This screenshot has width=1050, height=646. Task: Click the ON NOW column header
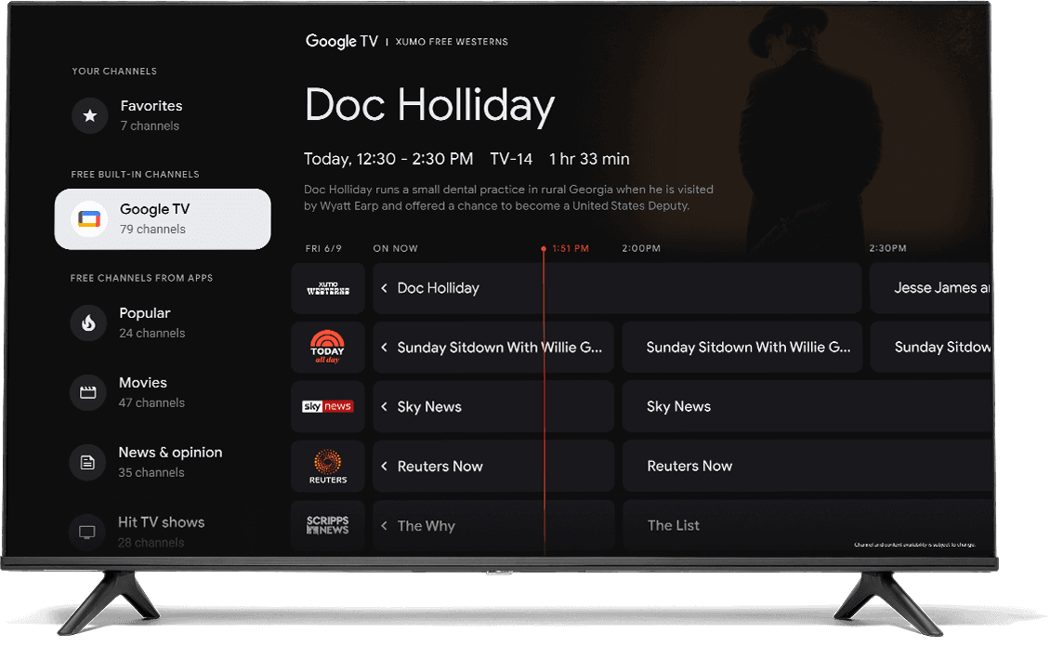coord(395,248)
